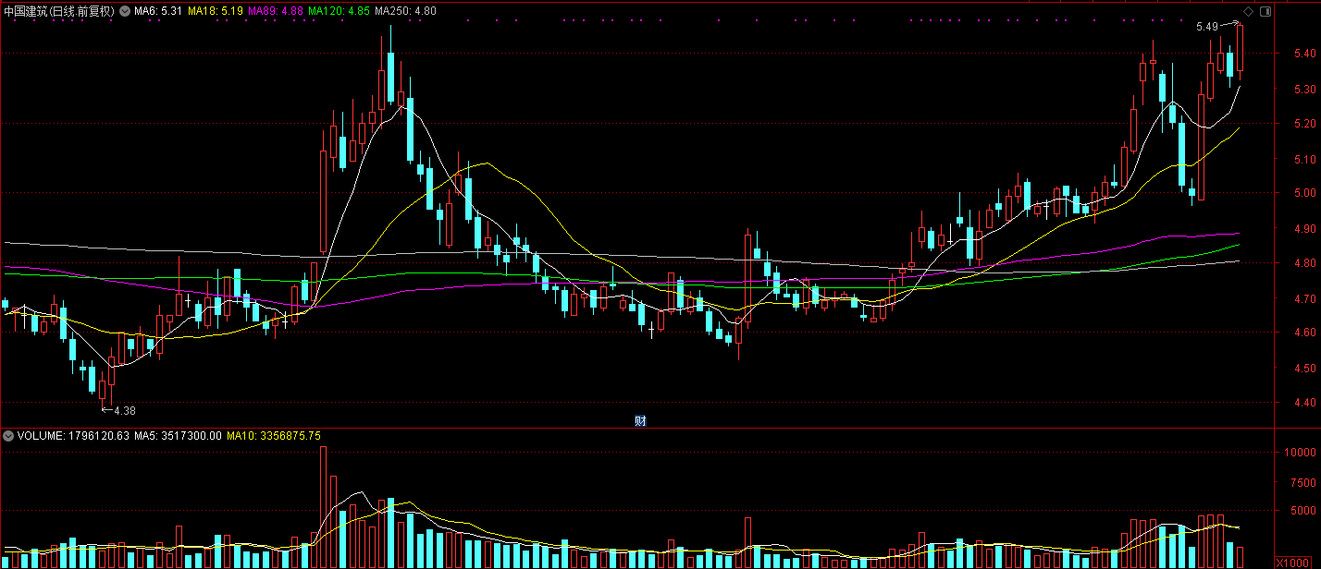Click the 5.00 price axis label
Image resolution: width=1321 pixels, height=569 pixels.
1304,193
